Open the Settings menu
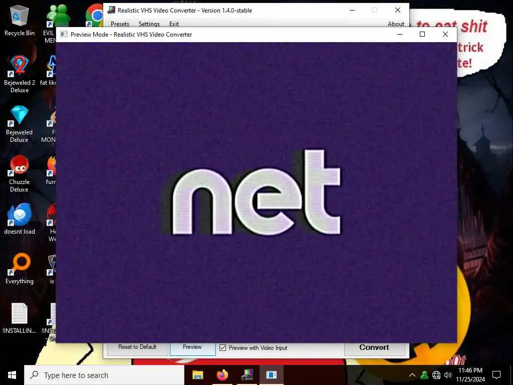 tap(149, 24)
